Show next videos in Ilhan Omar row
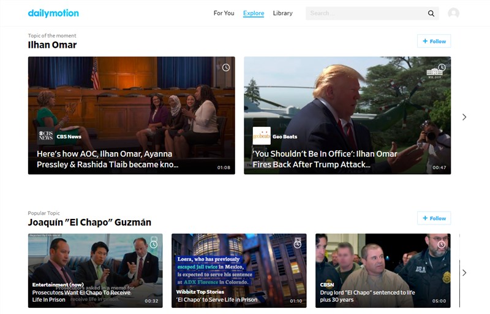Viewport: 490px width, 314px height. [464, 117]
